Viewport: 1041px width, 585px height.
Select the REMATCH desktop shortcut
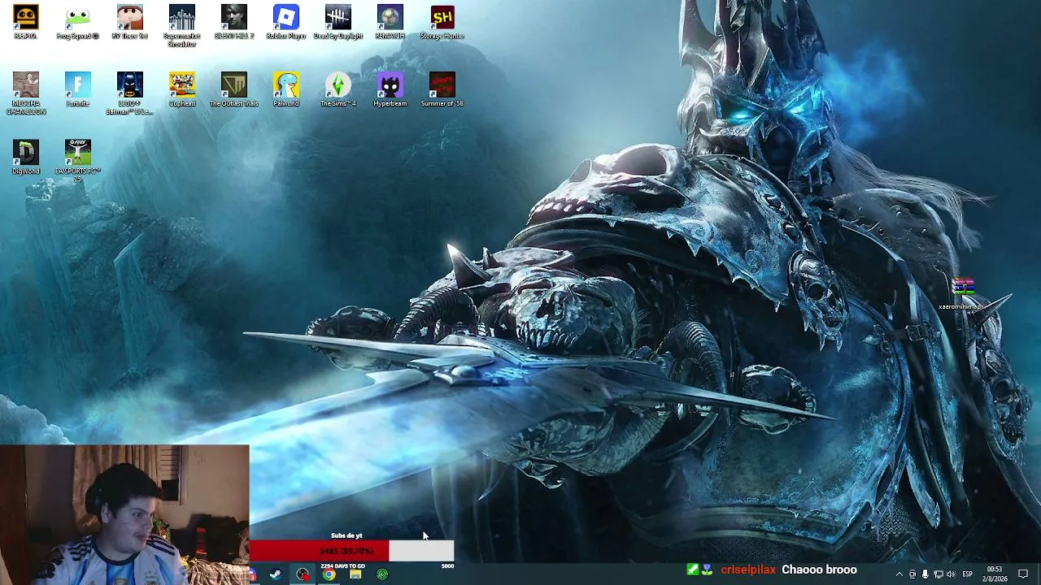[x=390, y=22]
